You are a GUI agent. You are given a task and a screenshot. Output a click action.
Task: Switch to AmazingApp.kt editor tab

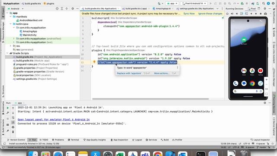point(163,9)
